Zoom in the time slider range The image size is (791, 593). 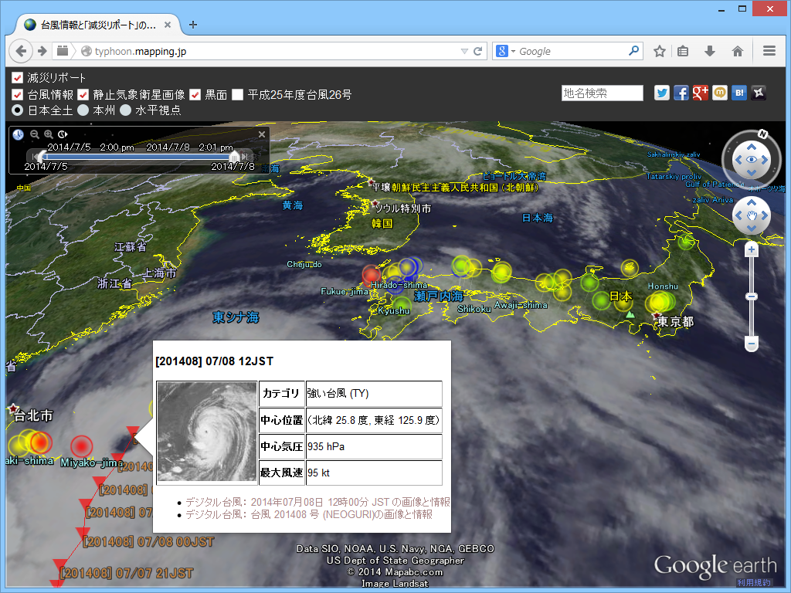pyautogui.click(x=49, y=134)
